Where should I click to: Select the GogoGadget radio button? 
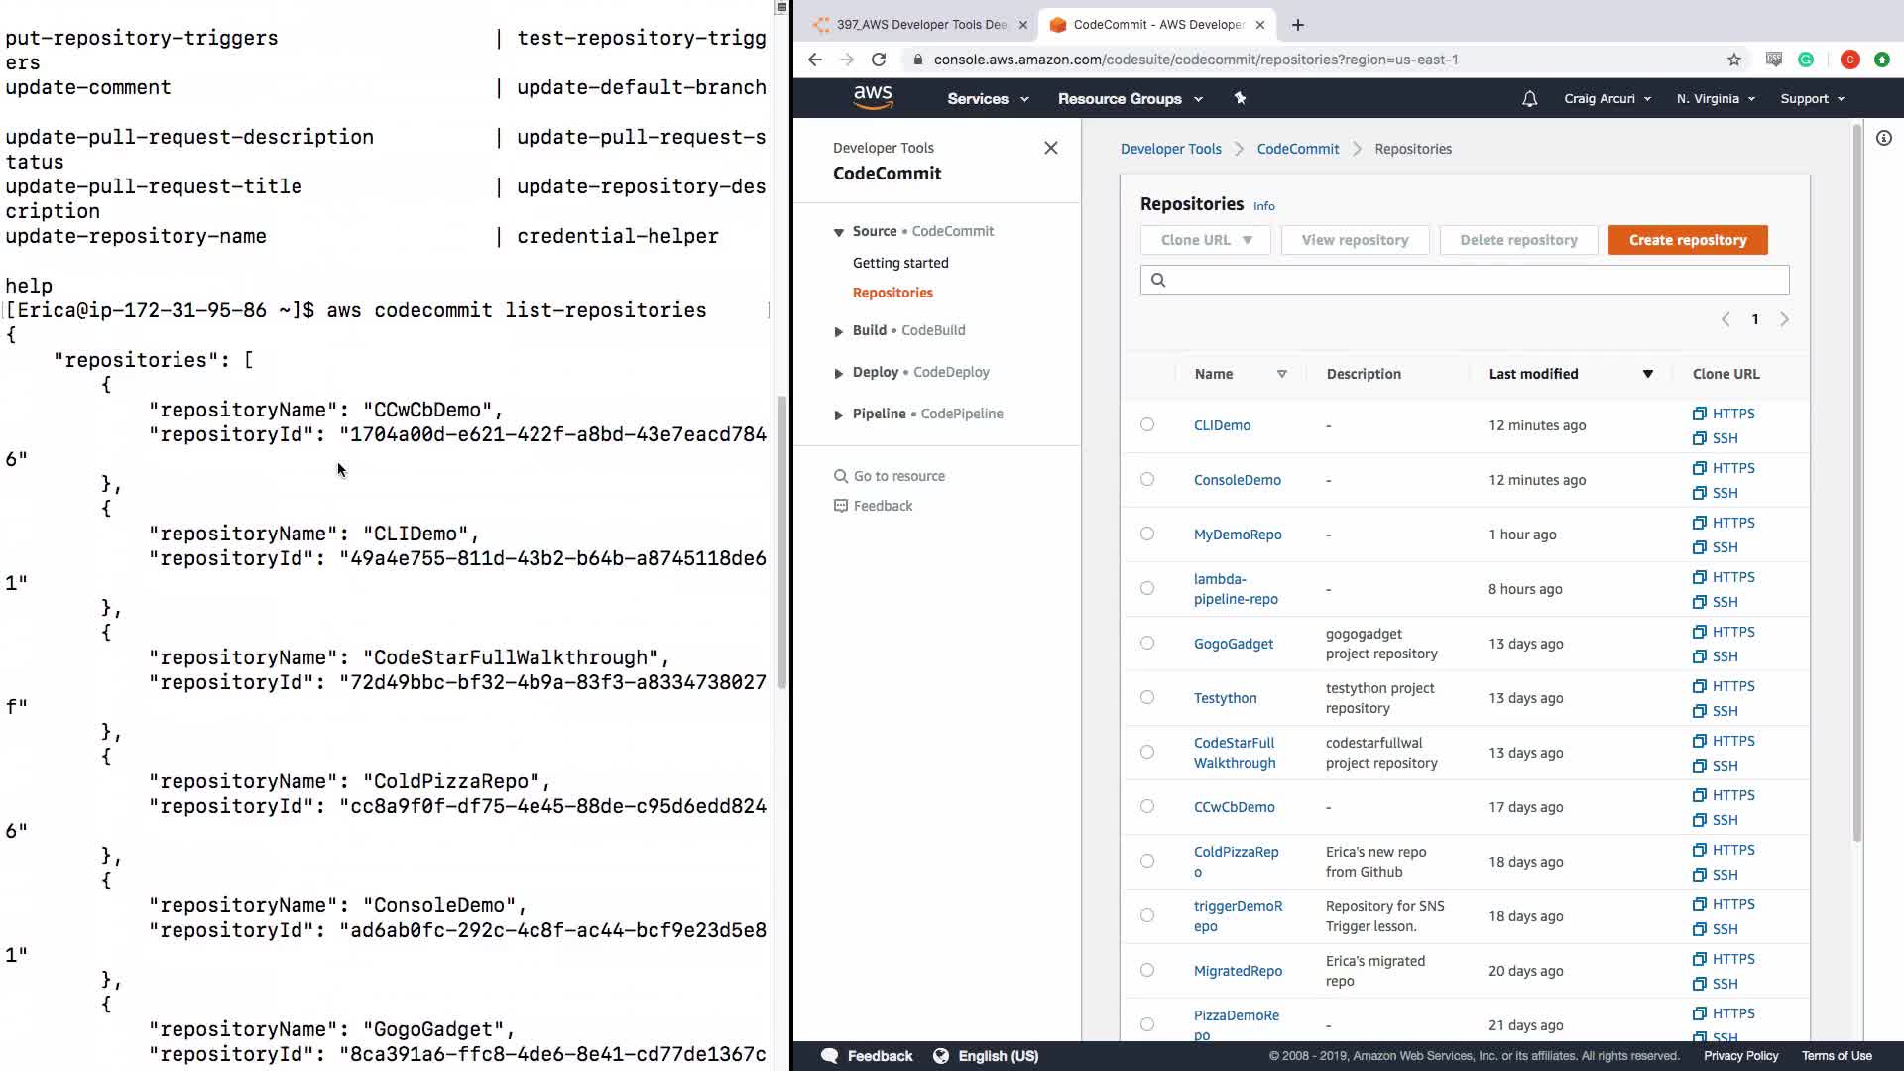tap(1147, 643)
